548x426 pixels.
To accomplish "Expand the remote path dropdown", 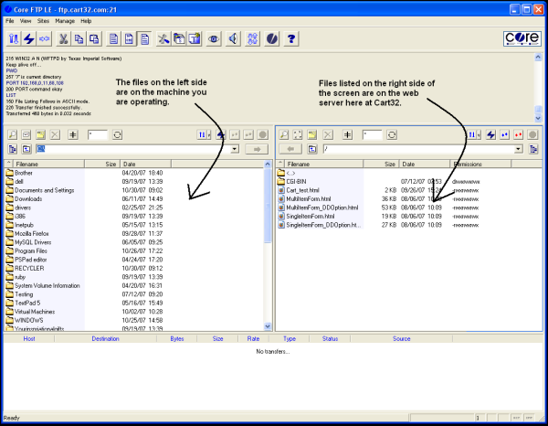I will (x=519, y=149).
